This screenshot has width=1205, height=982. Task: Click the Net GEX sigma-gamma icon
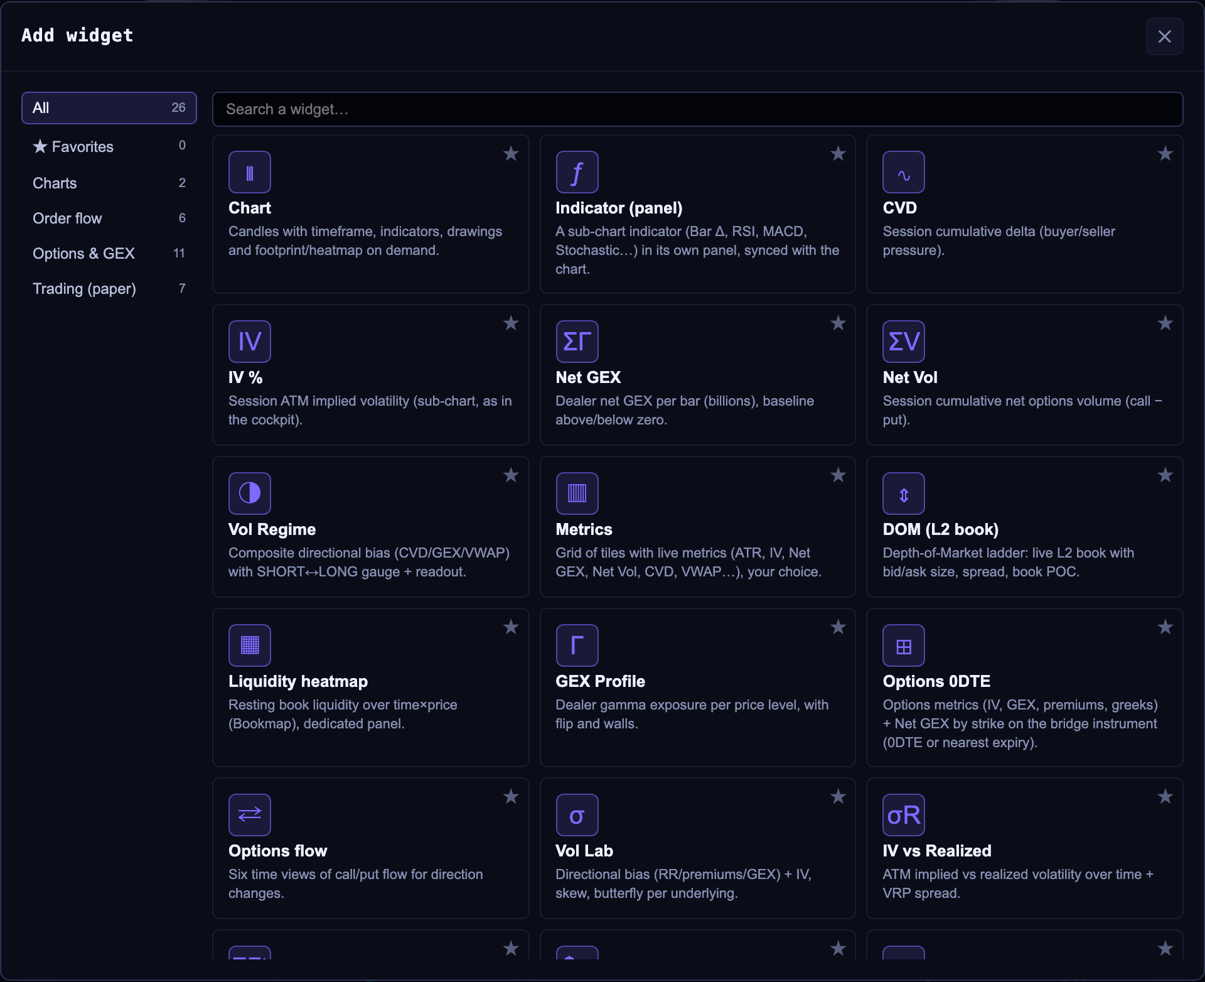click(577, 342)
